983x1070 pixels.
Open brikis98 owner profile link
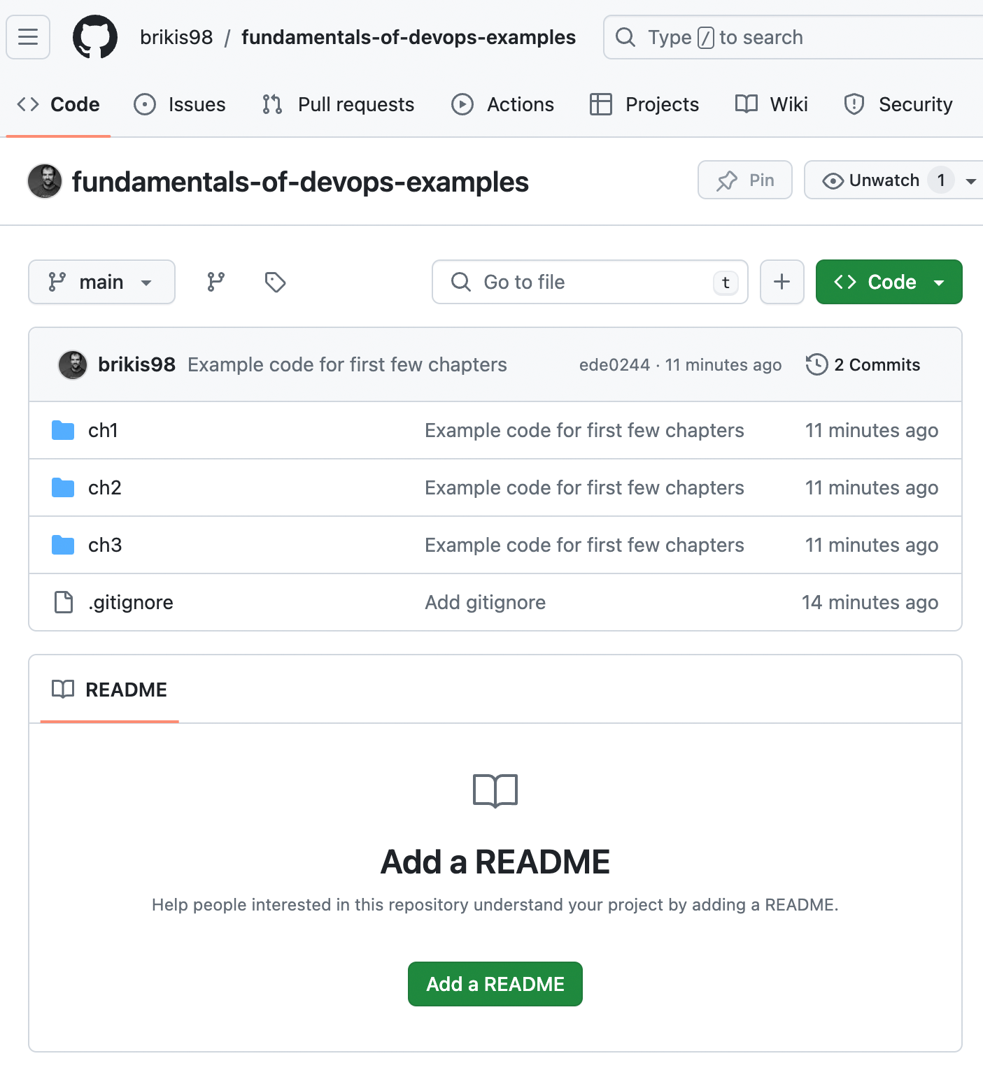click(x=176, y=37)
